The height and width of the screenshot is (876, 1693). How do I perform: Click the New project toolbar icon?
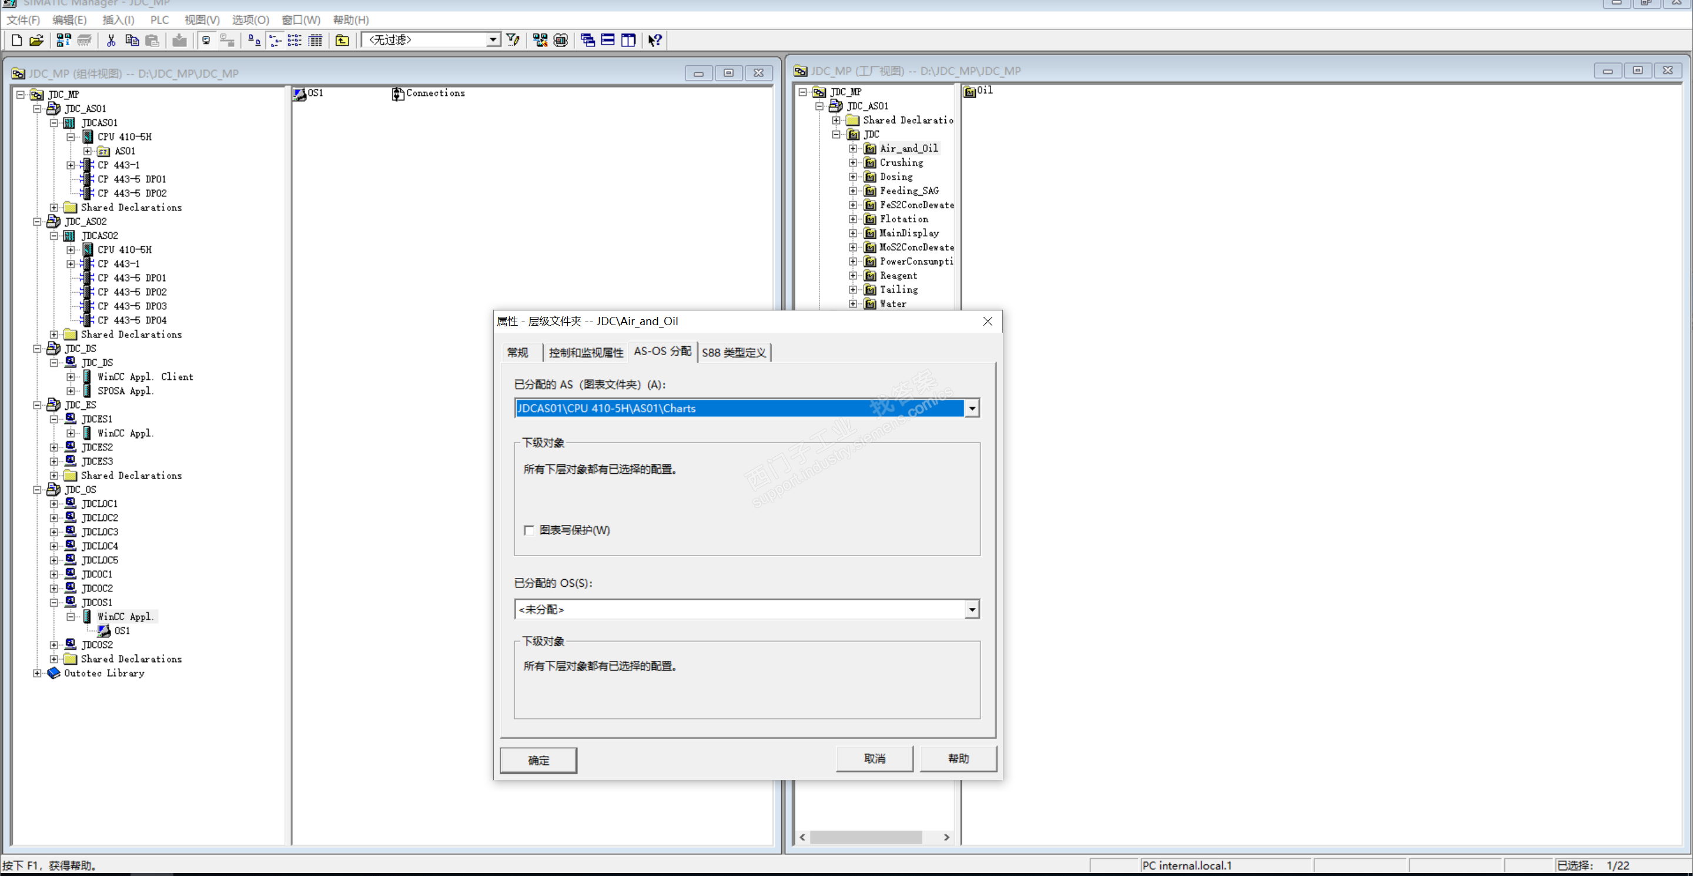[17, 40]
